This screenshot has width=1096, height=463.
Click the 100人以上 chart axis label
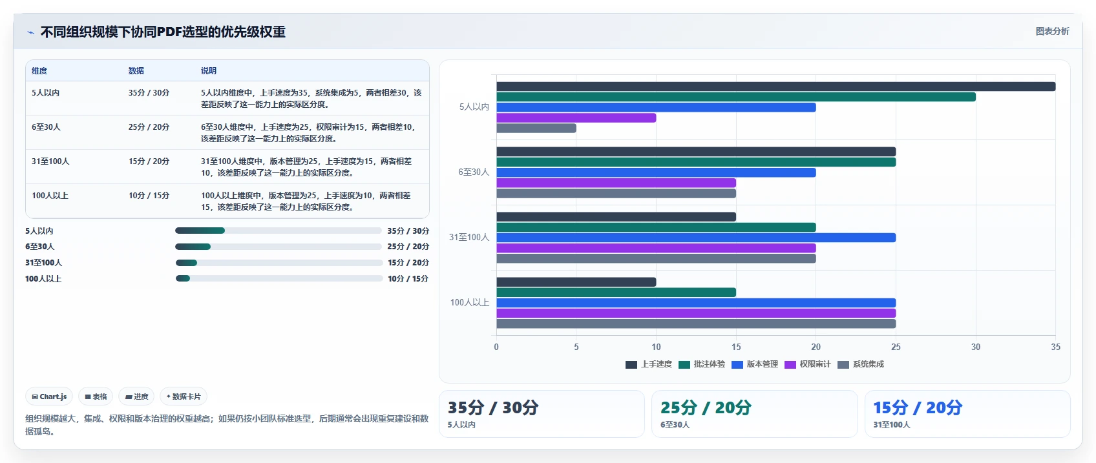click(x=470, y=303)
